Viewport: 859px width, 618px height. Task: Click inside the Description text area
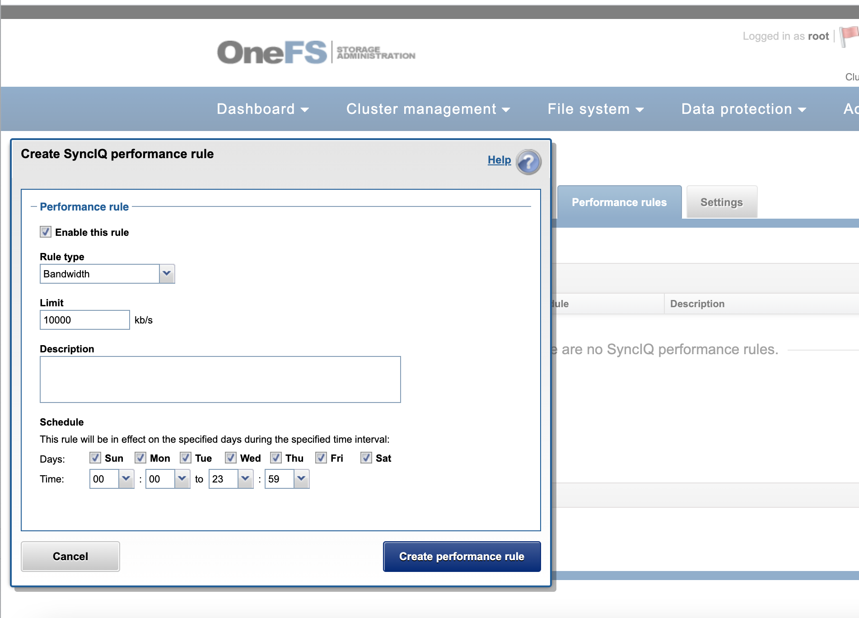(220, 379)
